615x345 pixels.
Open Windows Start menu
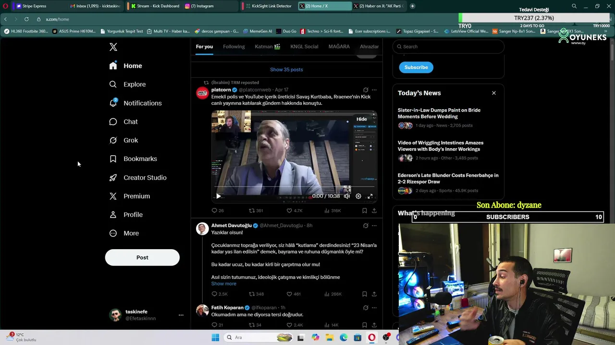pyautogui.click(x=215, y=337)
